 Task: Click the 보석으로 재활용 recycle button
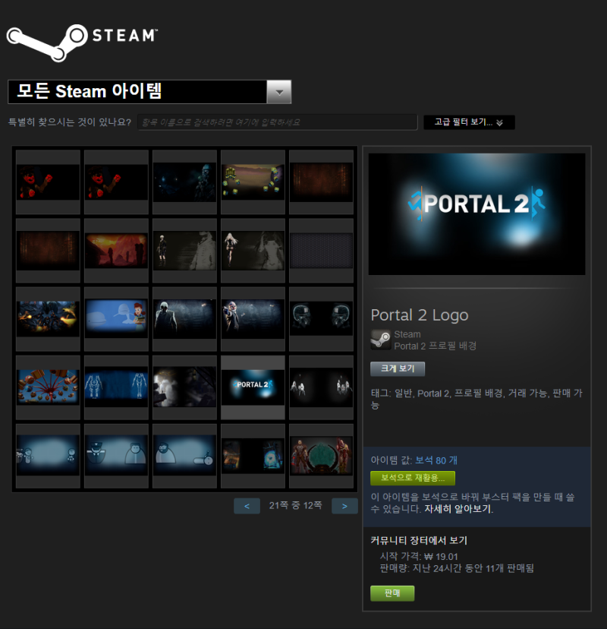click(x=413, y=478)
